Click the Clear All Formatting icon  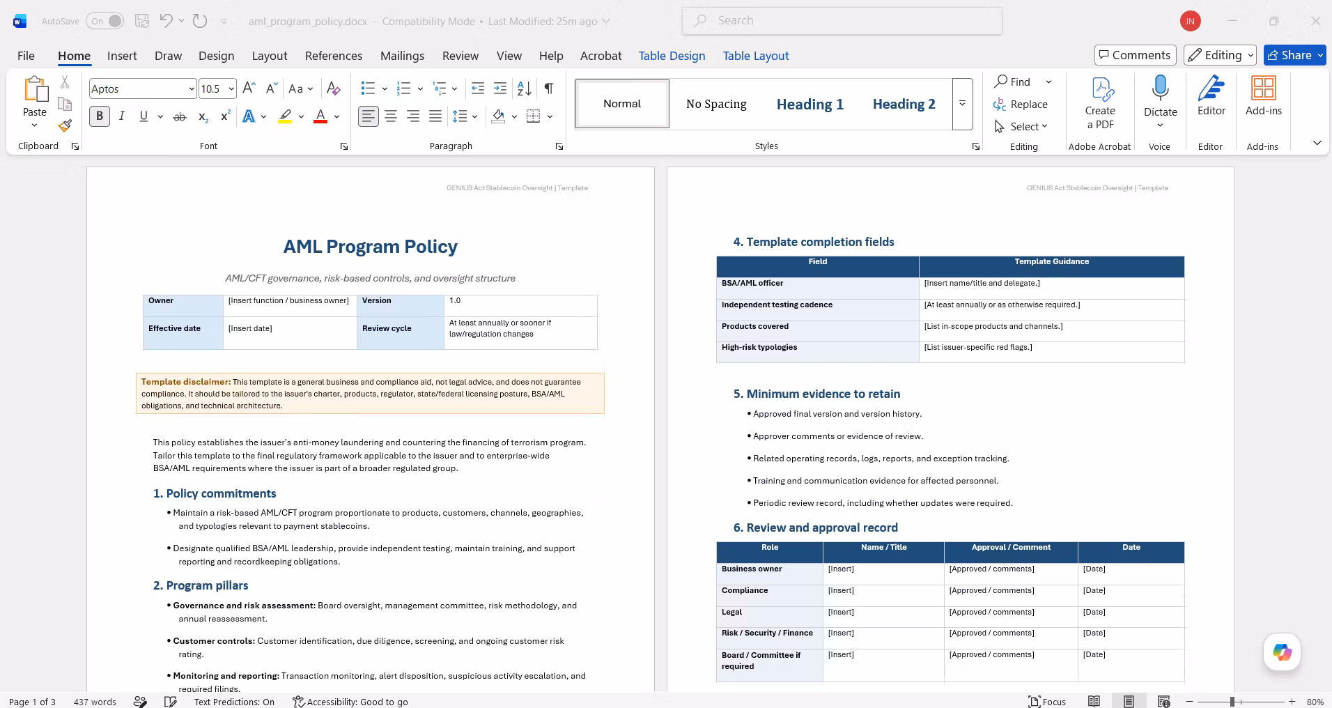coord(334,88)
